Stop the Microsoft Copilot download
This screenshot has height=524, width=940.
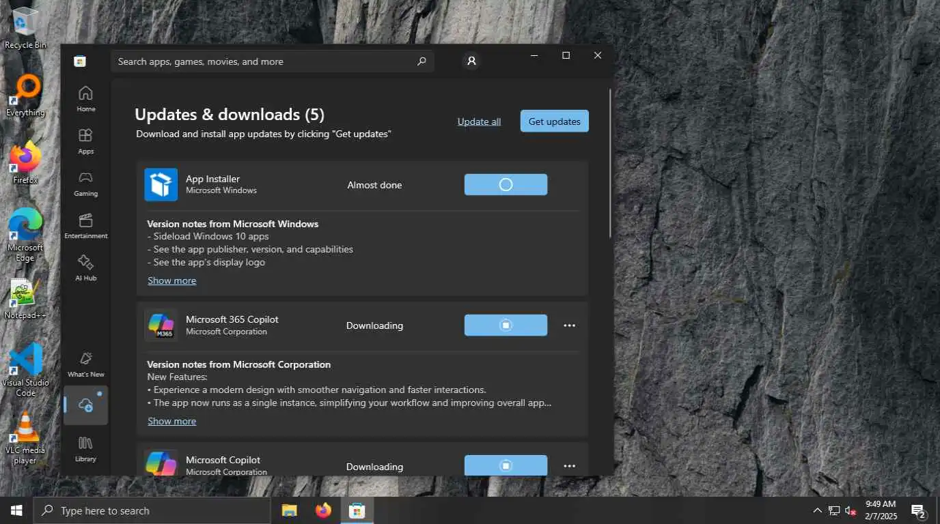point(506,465)
